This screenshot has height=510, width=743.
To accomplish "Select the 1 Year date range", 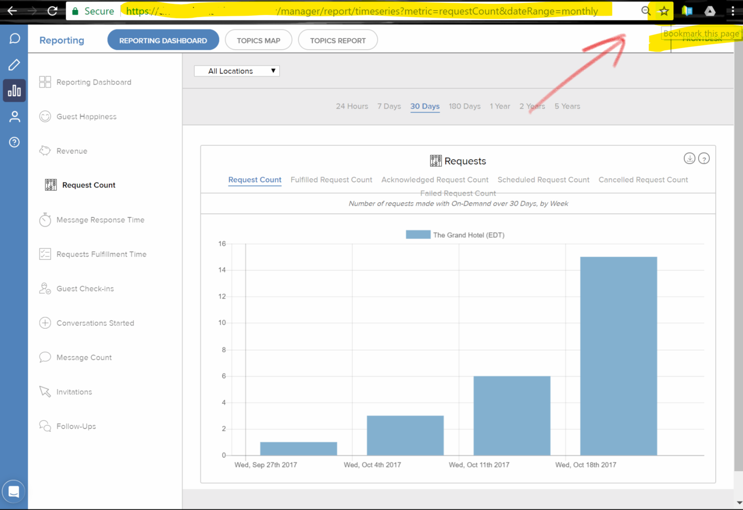I will click(x=500, y=106).
